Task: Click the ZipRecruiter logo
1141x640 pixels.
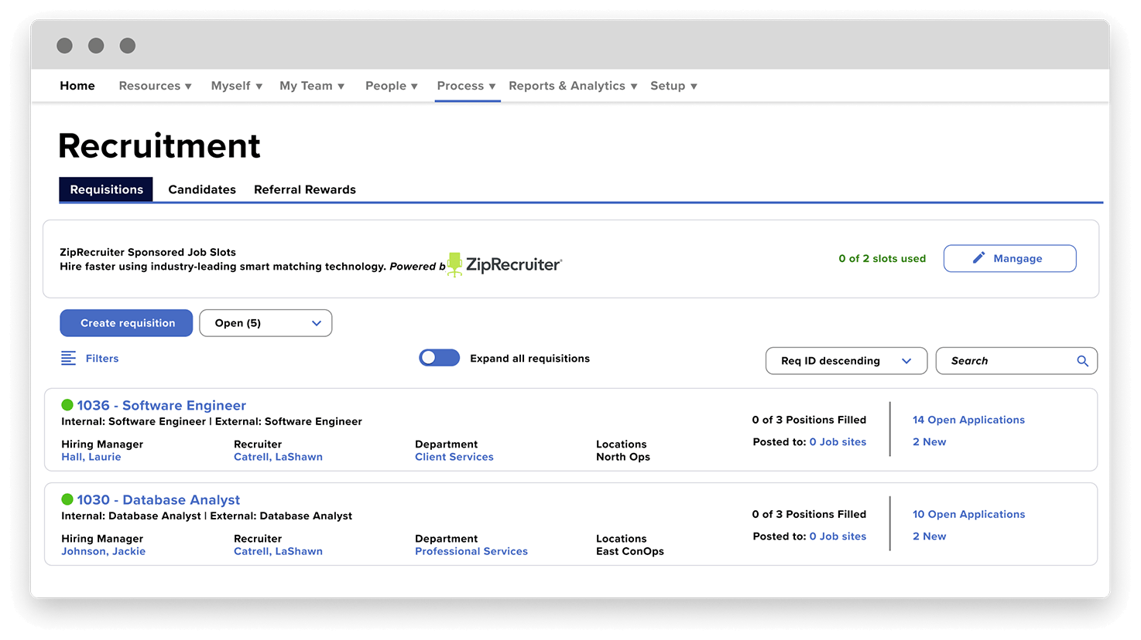Action: (504, 264)
